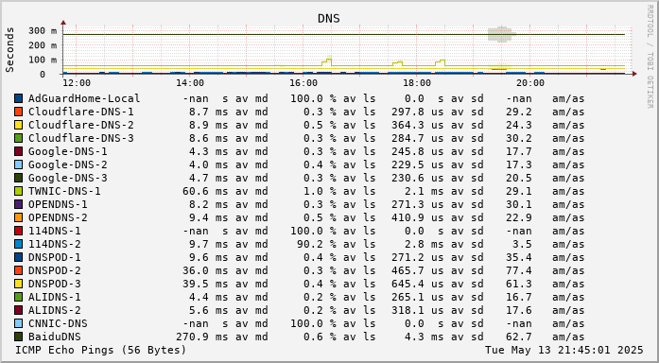Image resolution: width=659 pixels, height=363 pixels.
Task: Click the 14:00 time axis label
Action: [x=190, y=83]
